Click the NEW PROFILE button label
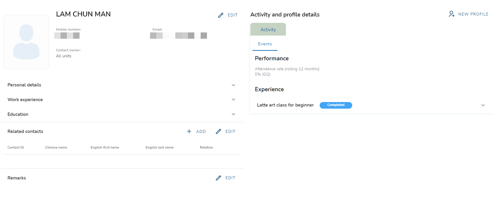The image size is (492, 208). coord(473,14)
